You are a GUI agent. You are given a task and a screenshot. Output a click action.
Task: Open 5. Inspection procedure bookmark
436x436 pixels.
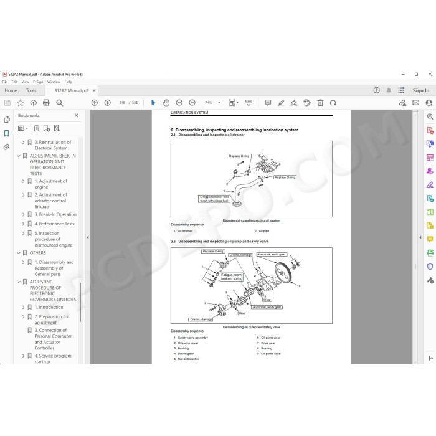pos(54,239)
